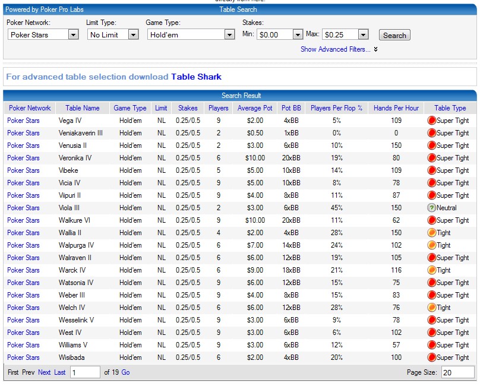Open the Limit Type dropdown
The height and width of the screenshot is (386, 480).
132,34
